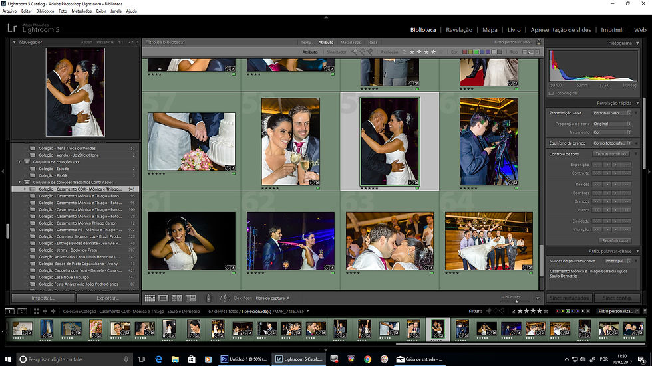Adjust the Miniaturas thumbnail size slider

[516, 301]
